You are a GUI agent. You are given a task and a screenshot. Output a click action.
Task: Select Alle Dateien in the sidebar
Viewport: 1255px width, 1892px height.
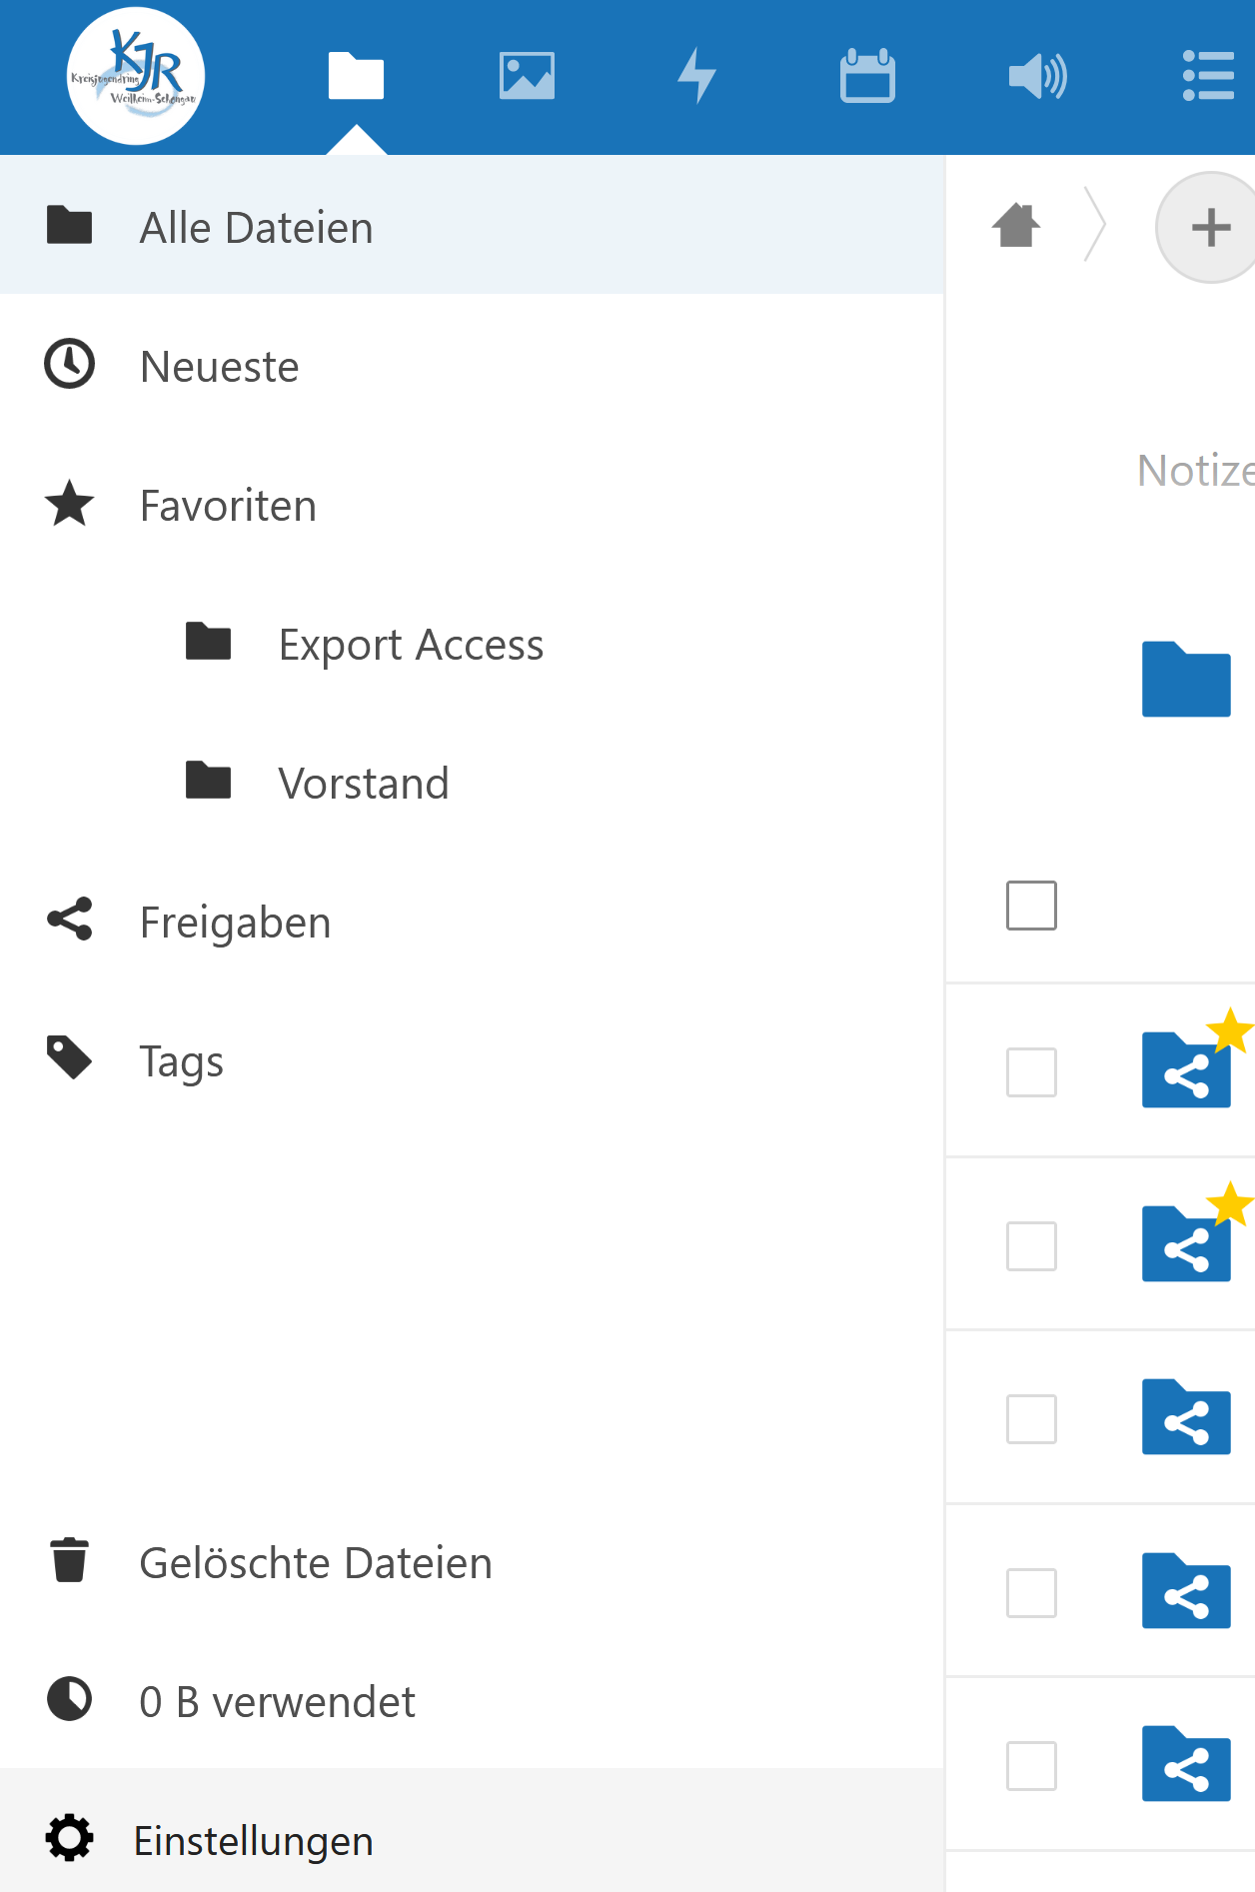point(256,228)
